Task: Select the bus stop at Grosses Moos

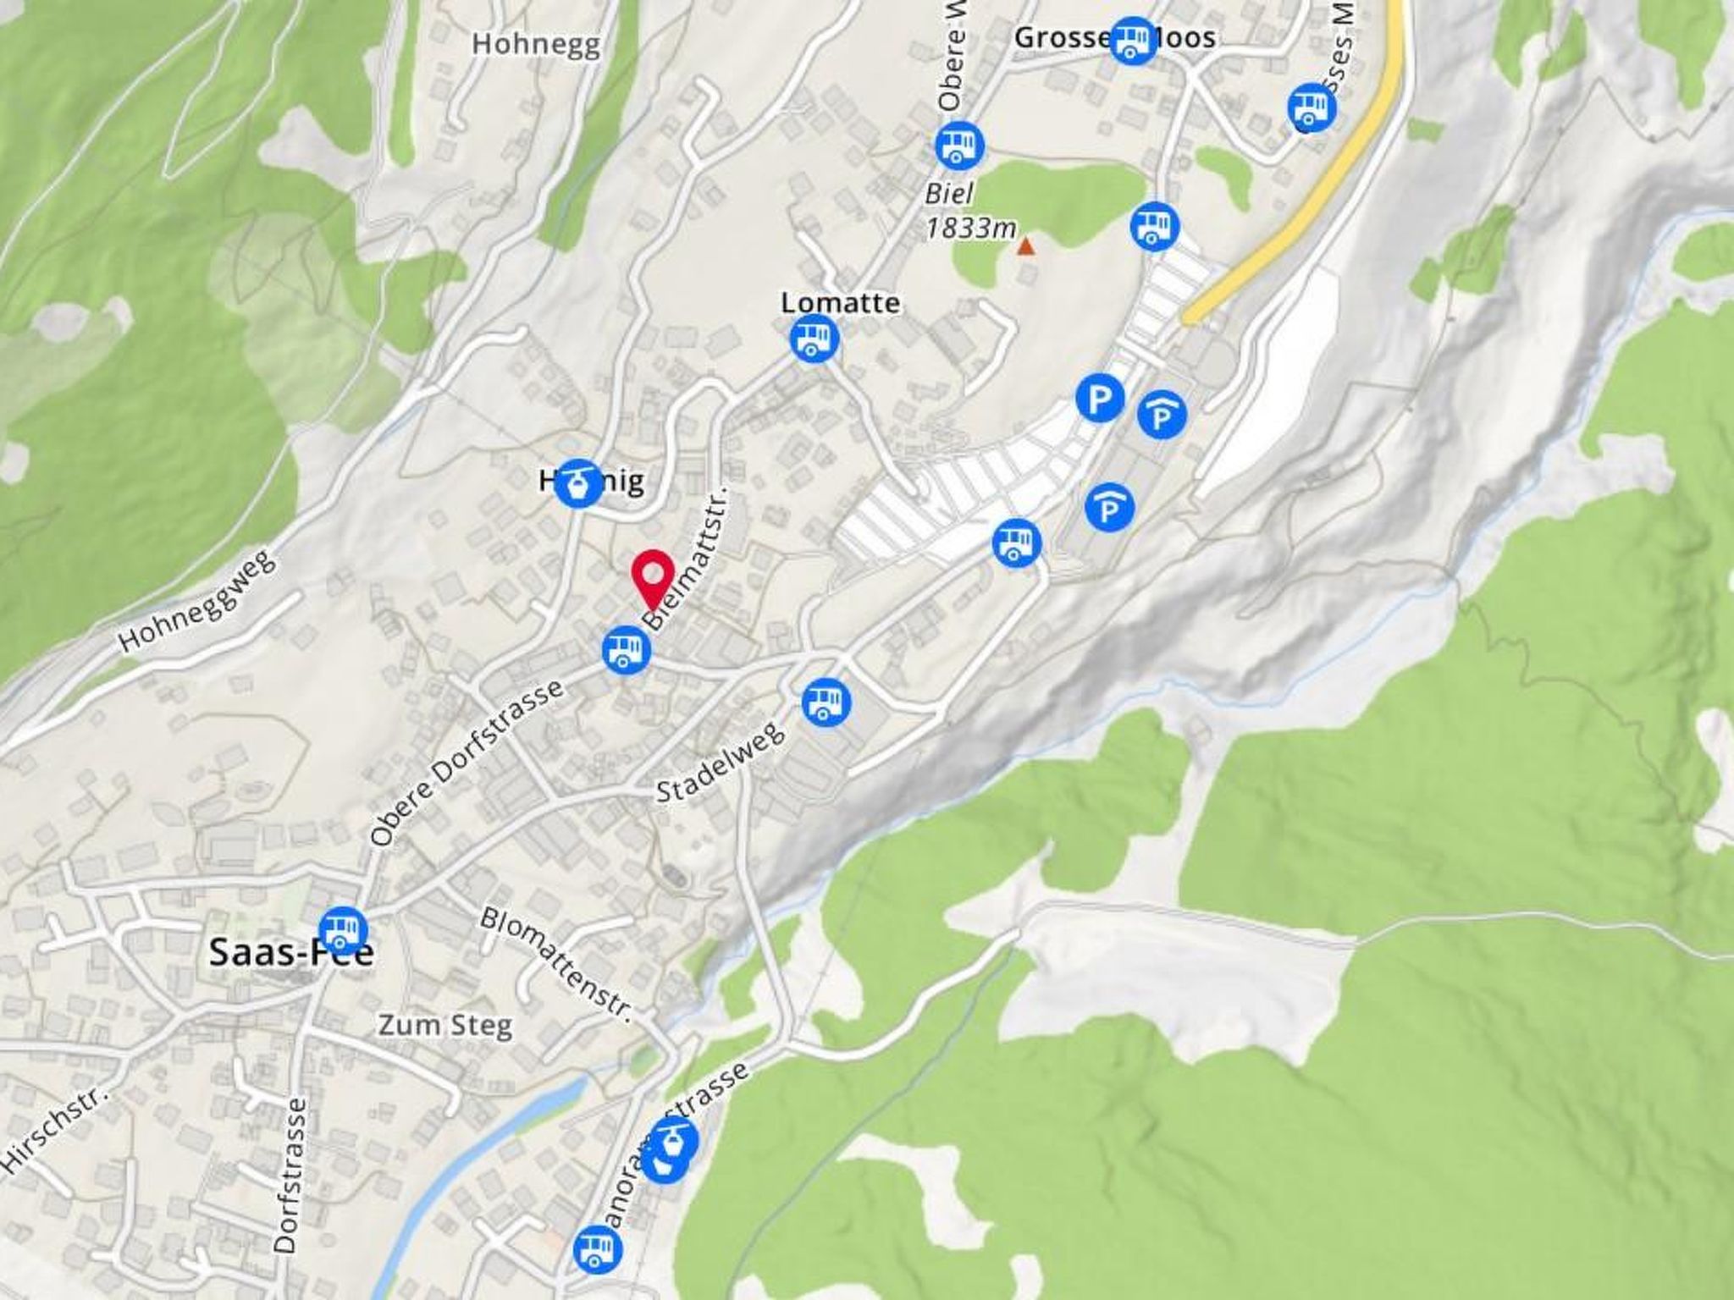Action: point(1133,40)
